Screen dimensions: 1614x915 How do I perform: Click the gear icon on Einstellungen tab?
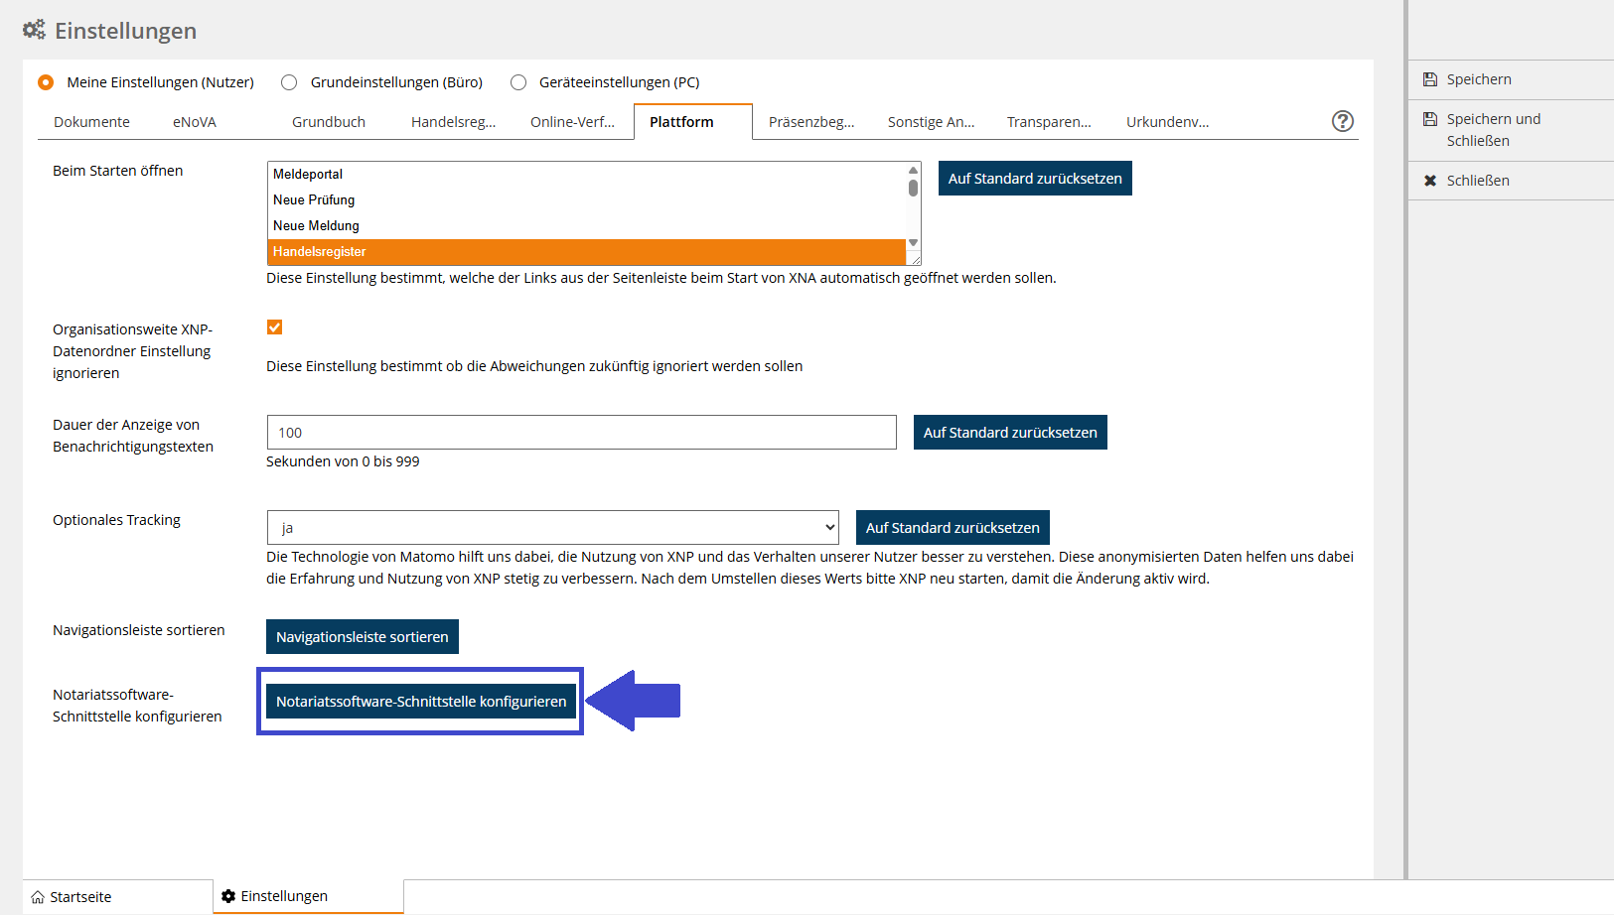[228, 896]
